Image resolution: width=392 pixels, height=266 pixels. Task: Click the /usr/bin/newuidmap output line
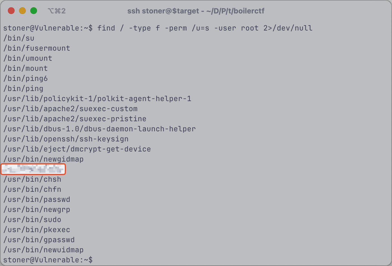click(x=43, y=250)
